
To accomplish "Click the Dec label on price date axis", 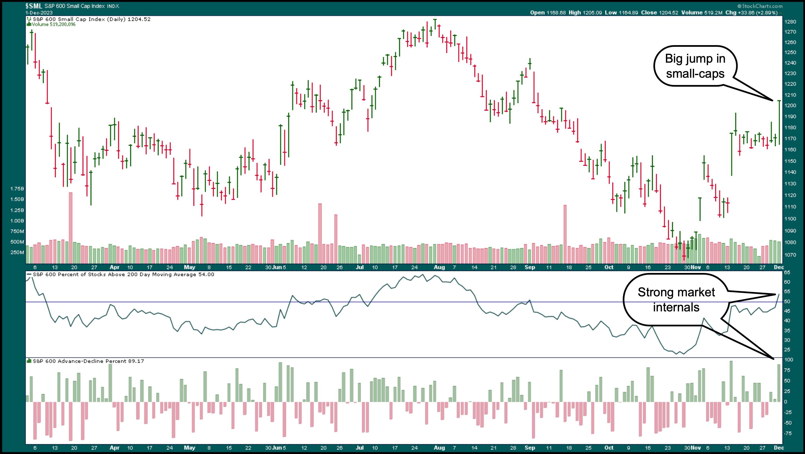I will point(779,267).
